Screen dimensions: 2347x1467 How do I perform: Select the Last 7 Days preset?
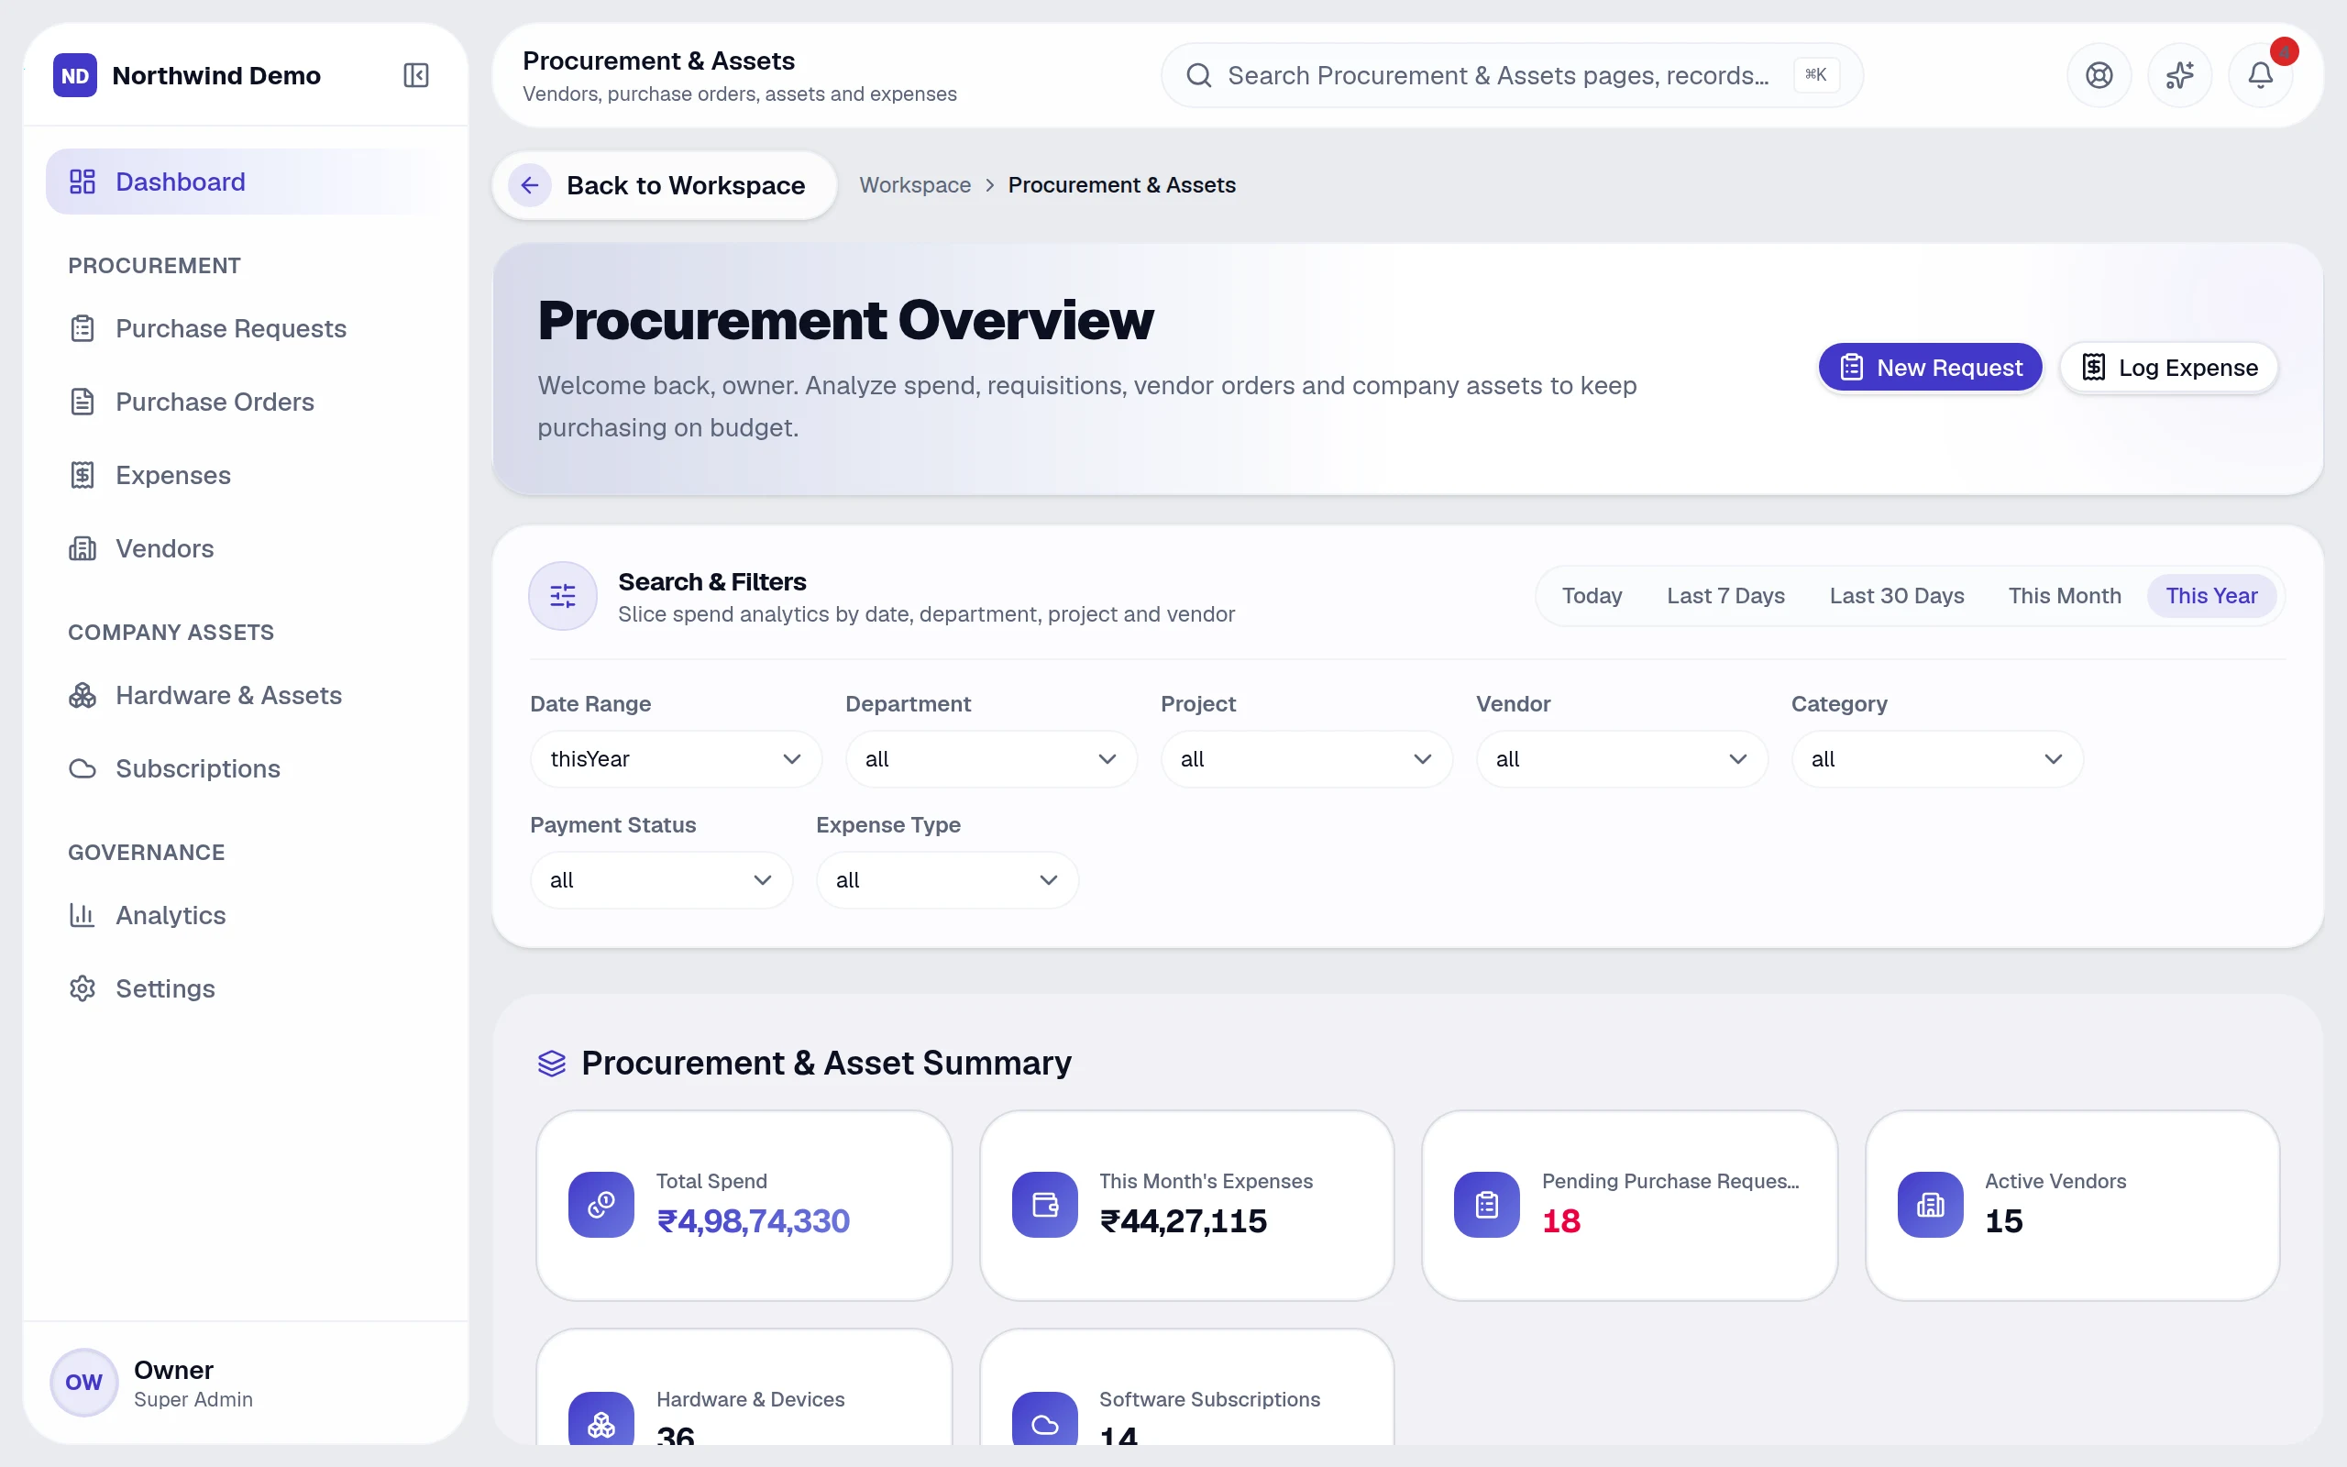click(x=1725, y=596)
